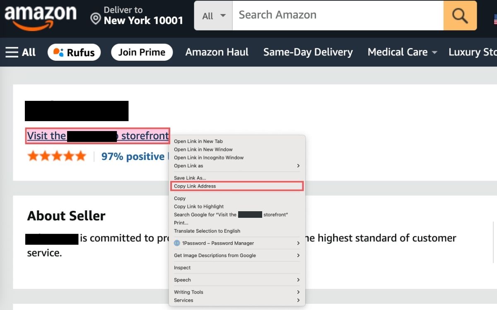Select Open Link in Incognito Window
The image size is (497, 310).
coord(236,157)
